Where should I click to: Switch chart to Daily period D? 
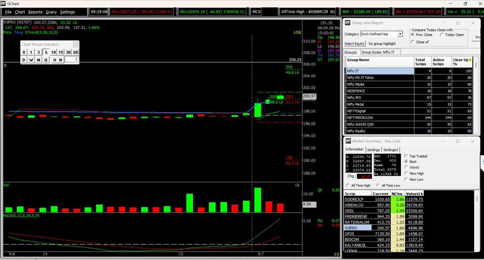pyautogui.click(x=24, y=60)
